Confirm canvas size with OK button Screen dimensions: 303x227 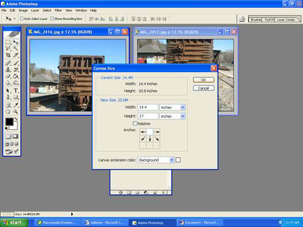click(204, 80)
